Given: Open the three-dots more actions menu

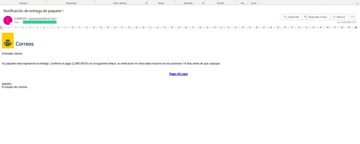Looking at the screenshot, I should 352,17.
